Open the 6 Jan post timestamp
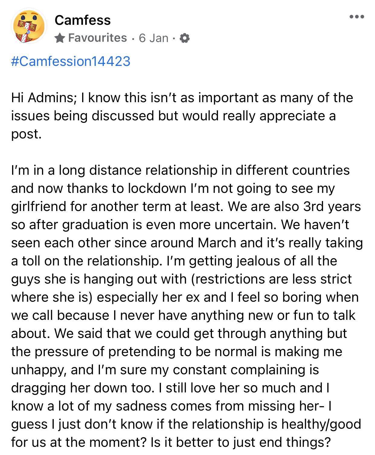 point(153,38)
